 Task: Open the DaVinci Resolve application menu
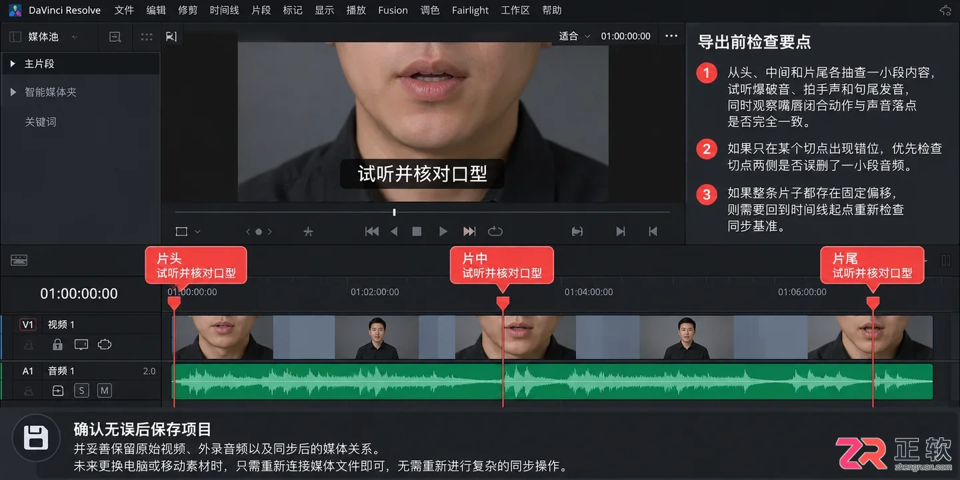click(65, 10)
